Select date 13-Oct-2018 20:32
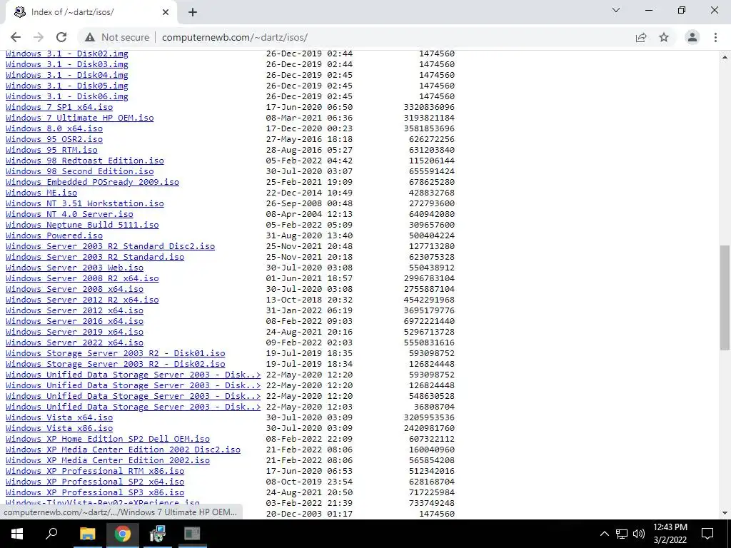This screenshot has height=548, width=731. [309, 300]
